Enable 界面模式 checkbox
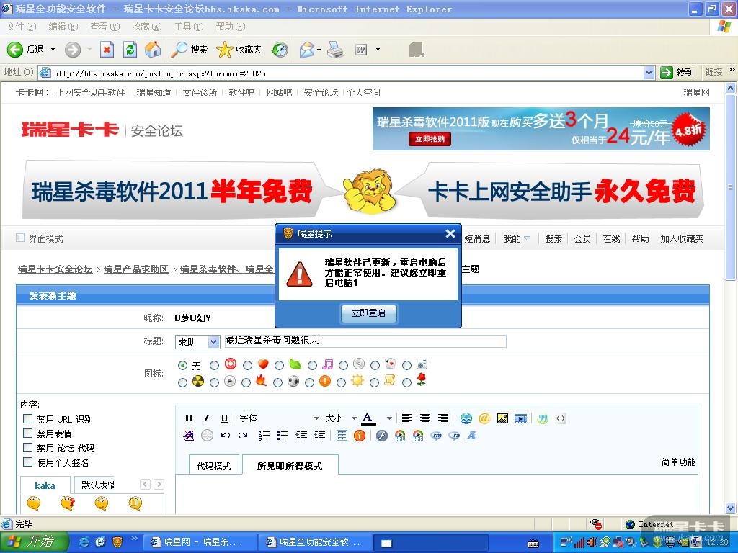 point(20,238)
